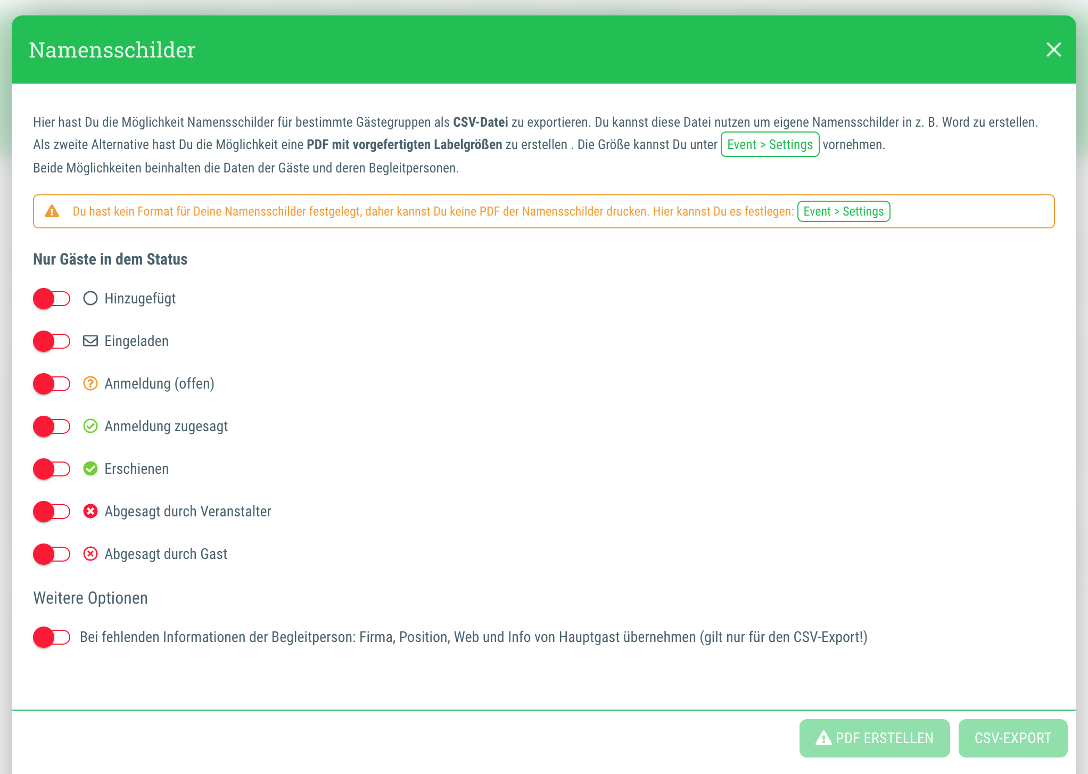Click the orange question mark icon
Screen dimensions: 1088x774
click(x=90, y=383)
